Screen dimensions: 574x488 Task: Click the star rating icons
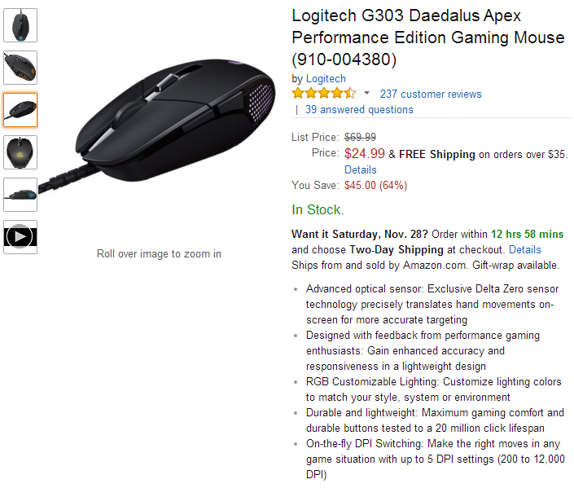324,94
